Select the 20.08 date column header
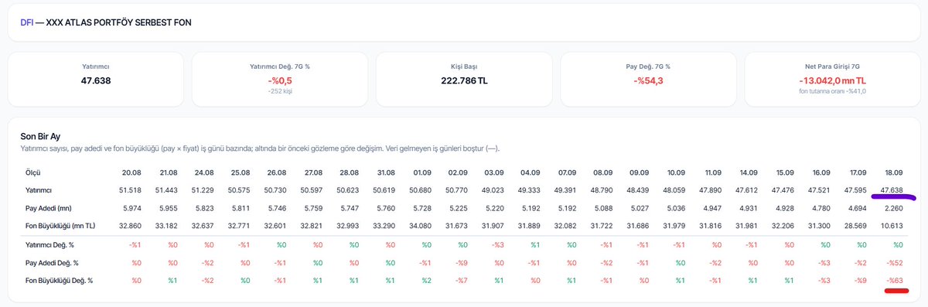 [x=131, y=172]
